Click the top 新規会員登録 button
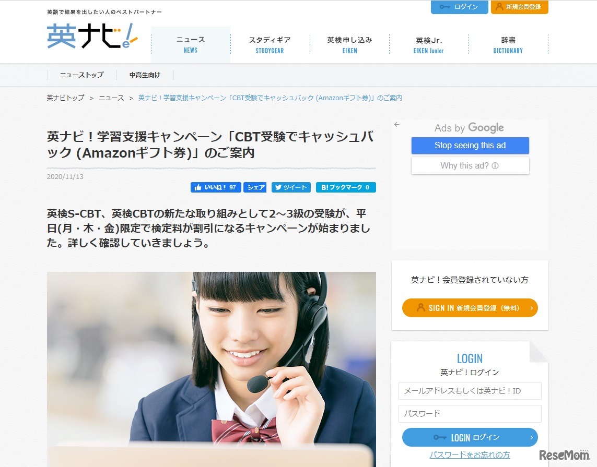Screen dimensions: 597x467 pos(519,7)
